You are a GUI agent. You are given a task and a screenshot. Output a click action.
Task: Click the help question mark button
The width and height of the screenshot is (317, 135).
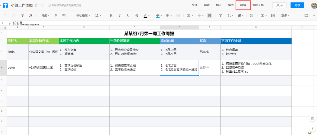[313, 128]
